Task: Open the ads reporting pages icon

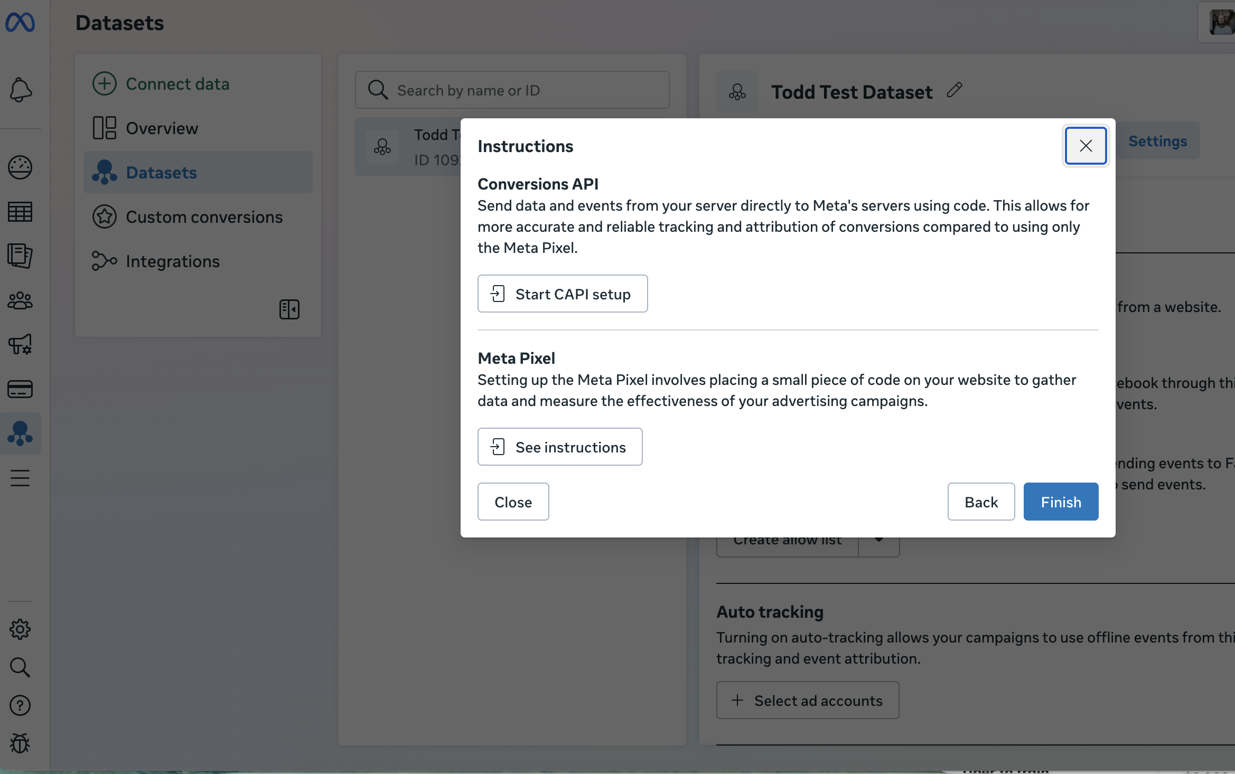Action: pyautogui.click(x=20, y=256)
